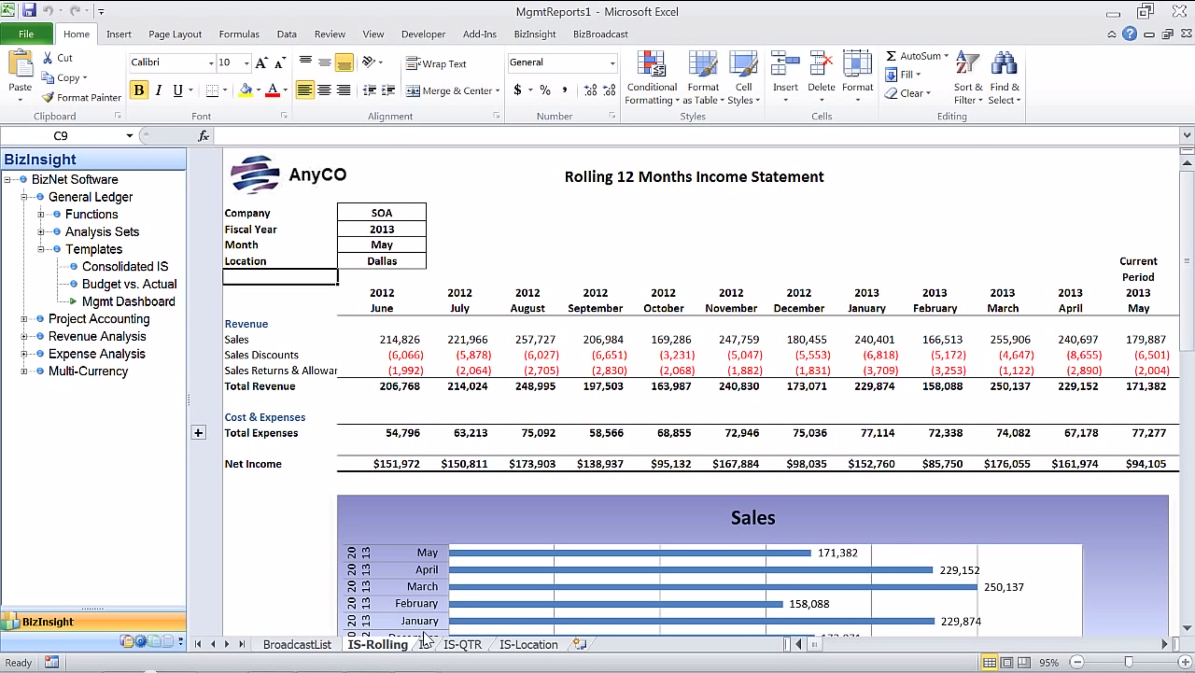Toggle Italic formatting button
This screenshot has width=1195, height=673.
[x=159, y=90]
